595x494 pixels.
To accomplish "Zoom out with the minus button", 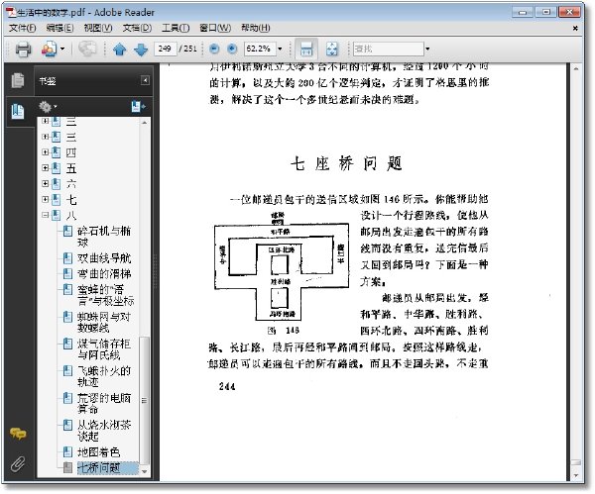I will tap(214, 49).
